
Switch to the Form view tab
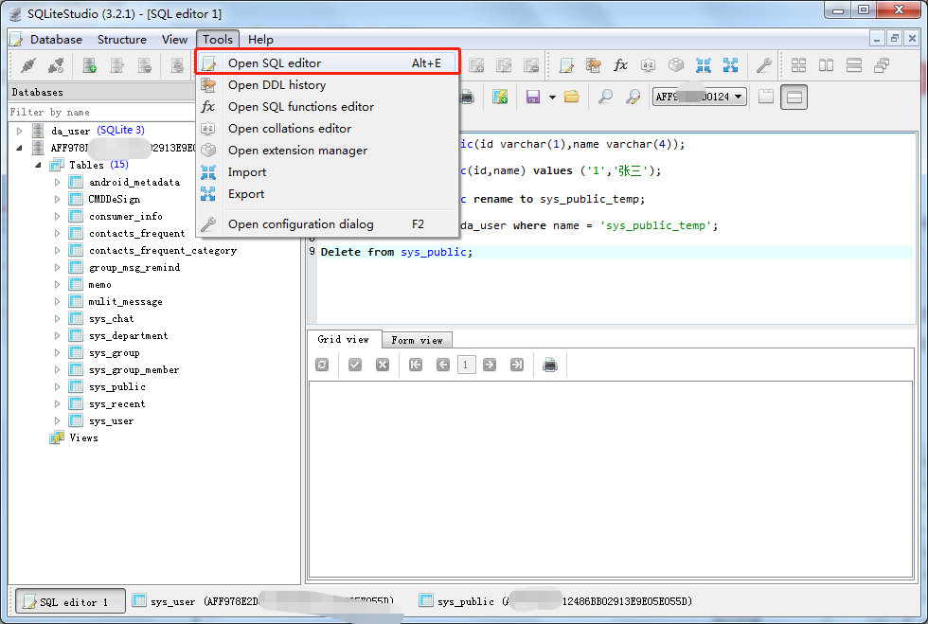[x=418, y=340]
